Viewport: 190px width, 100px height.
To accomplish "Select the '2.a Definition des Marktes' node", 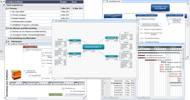I will pos(147,19).
